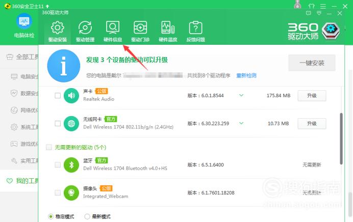Click the text 共找到8个驱动程序

pyautogui.click(x=209, y=75)
